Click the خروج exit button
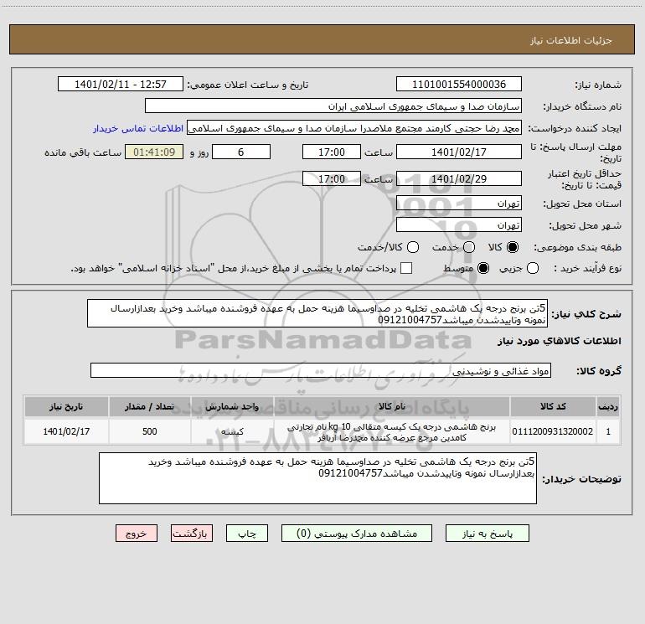645x624 pixels. pos(137,534)
